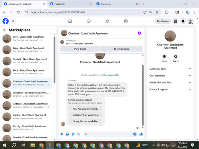
Task: Switch to the third Facebook browser tab
Action: tap(117, 4)
